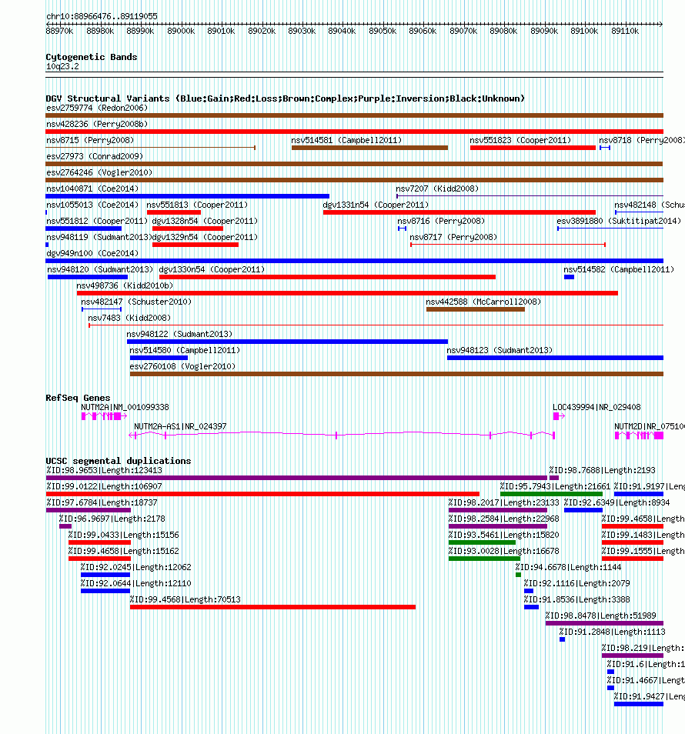Image resolution: width=685 pixels, height=734 pixels.
Task: Select the 10q23.2 cytogenetic band label
Action: point(62,66)
